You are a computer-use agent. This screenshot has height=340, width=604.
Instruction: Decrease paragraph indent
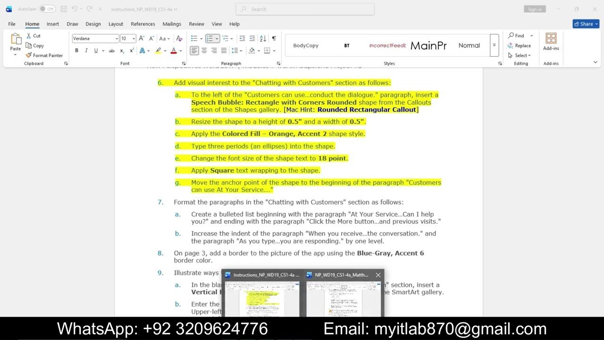242,39
